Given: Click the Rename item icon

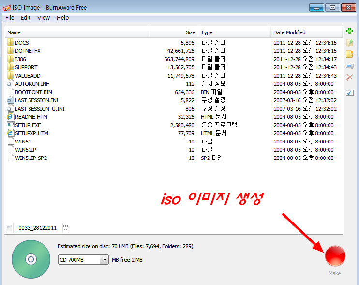Looking at the screenshot, I should click(350, 66).
